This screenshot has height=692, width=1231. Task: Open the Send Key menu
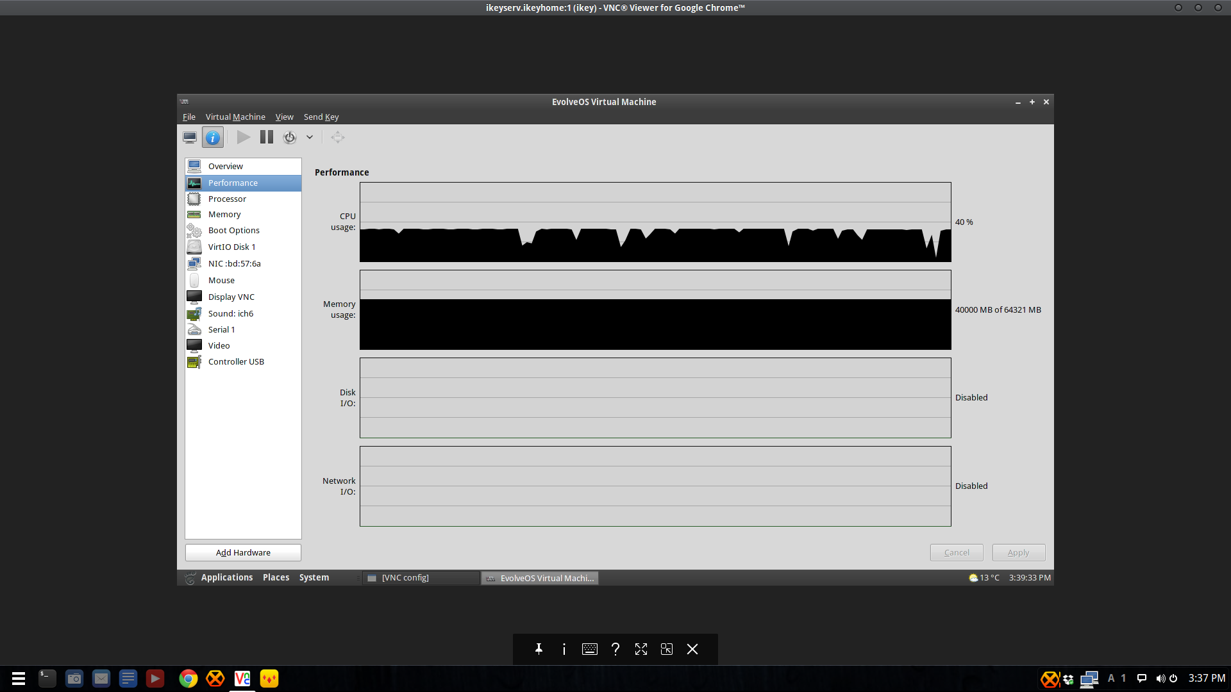[321, 117]
